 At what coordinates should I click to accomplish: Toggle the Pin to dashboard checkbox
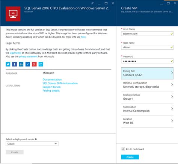tap(123, 149)
